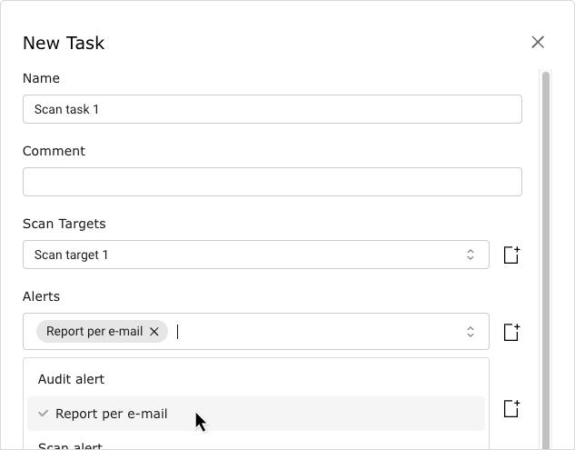Click the Comment field label

[x=54, y=151]
